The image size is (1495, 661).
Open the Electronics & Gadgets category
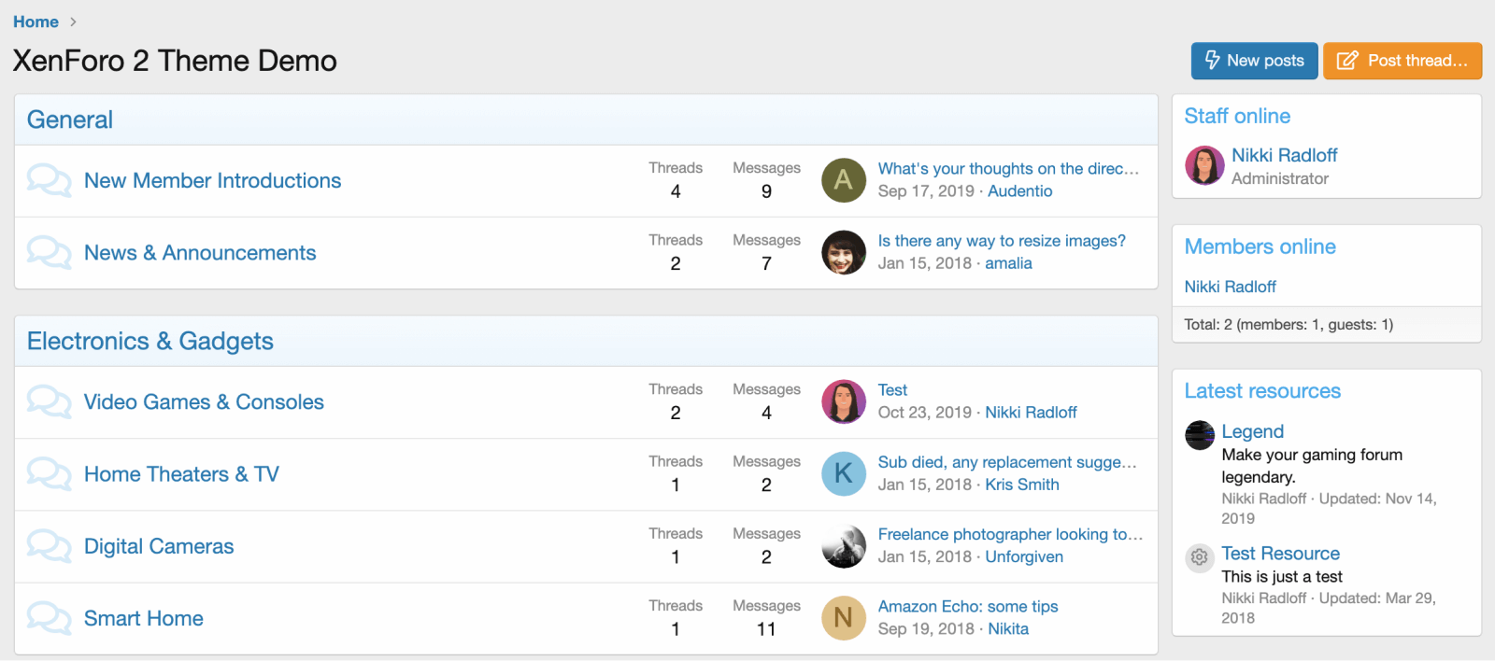pyautogui.click(x=150, y=341)
